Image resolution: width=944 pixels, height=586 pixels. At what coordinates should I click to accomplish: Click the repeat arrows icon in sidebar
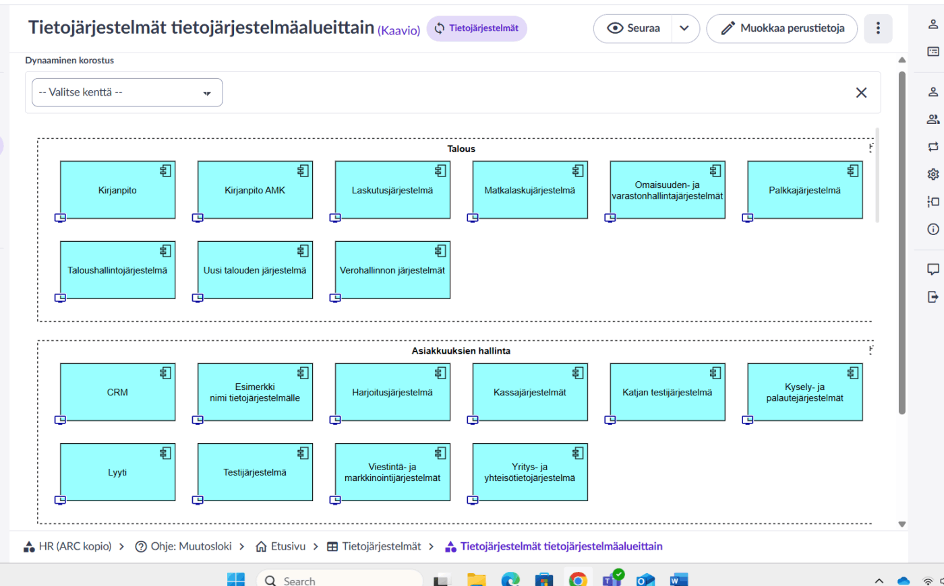pos(933,146)
